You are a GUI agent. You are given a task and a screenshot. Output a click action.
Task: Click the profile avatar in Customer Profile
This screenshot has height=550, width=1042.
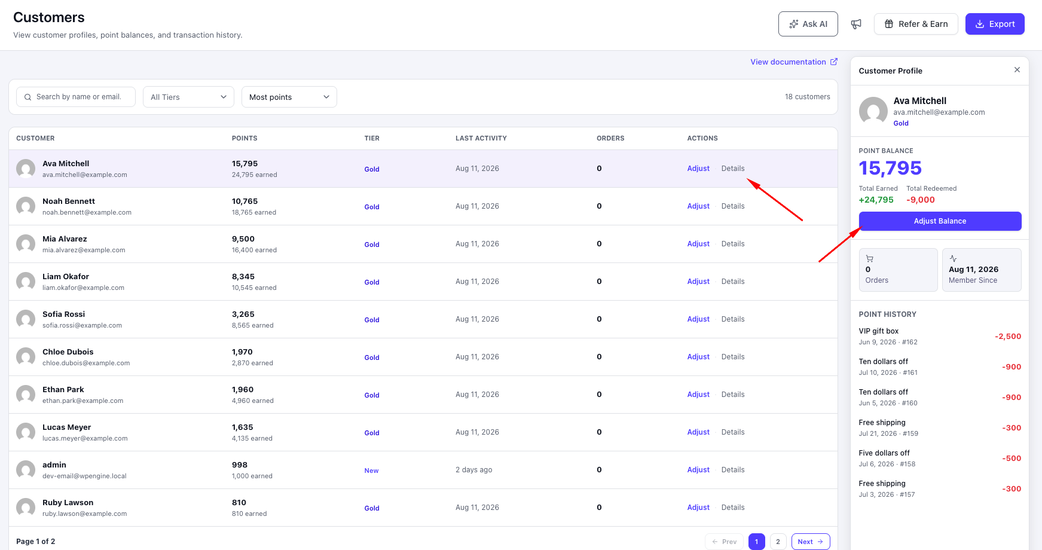873,111
